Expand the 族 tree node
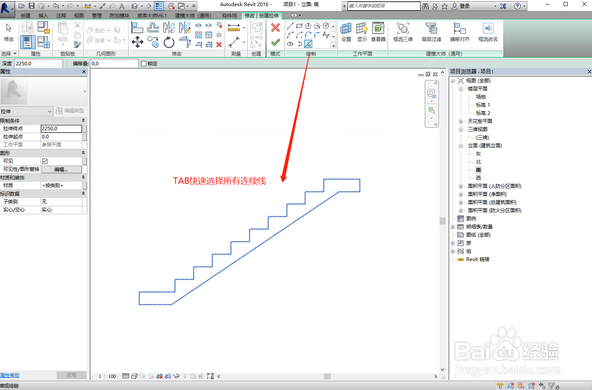Viewport: 592px width, 390px height. point(453,243)
